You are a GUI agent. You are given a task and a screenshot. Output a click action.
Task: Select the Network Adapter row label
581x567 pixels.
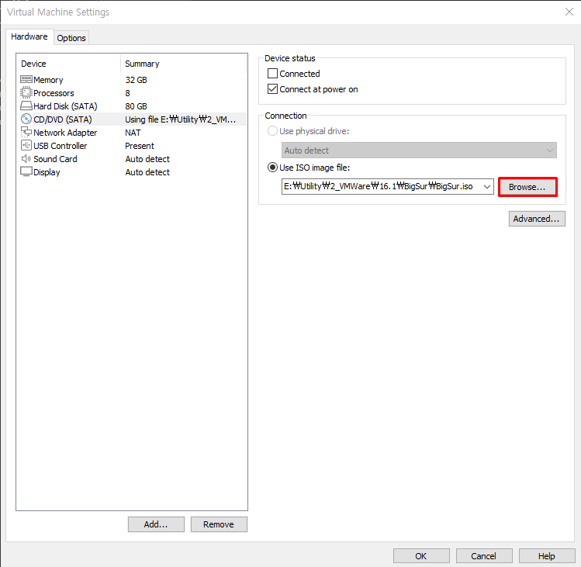(65, 133)
